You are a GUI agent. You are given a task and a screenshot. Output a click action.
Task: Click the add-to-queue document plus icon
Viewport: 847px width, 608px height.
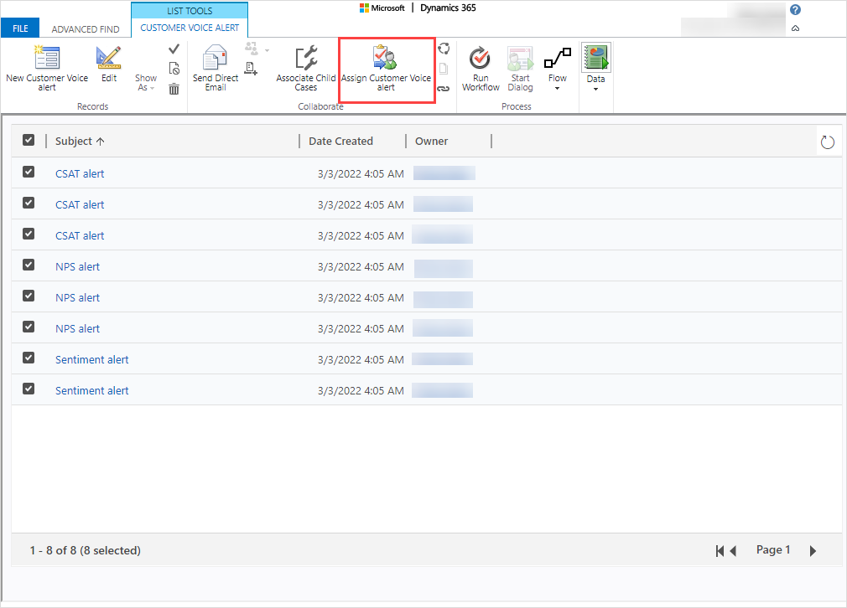[x=251, y=69]
